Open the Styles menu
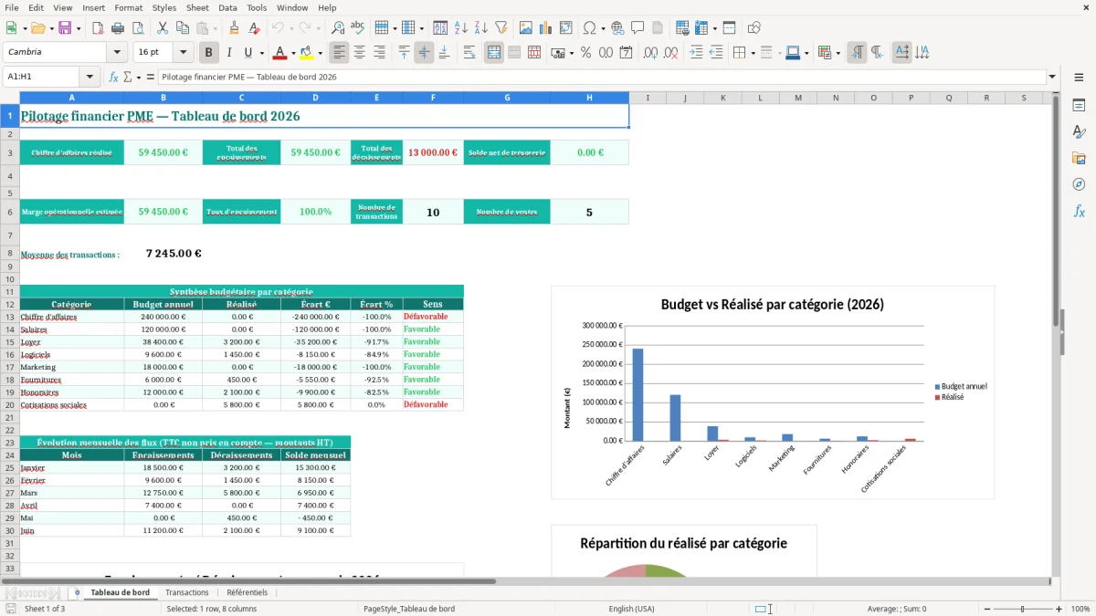Image resolution: width=1096 pixels, height=616 pixels. tap(164, 7)
